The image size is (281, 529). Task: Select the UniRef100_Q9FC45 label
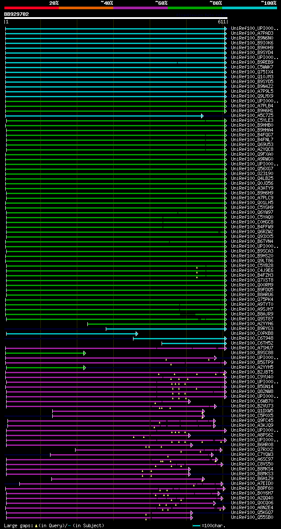pyautogui.click(x=252, y=420)
